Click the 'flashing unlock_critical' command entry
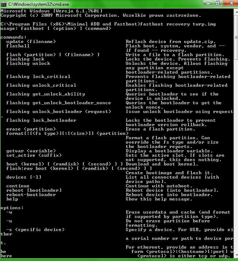 (41, 85)
